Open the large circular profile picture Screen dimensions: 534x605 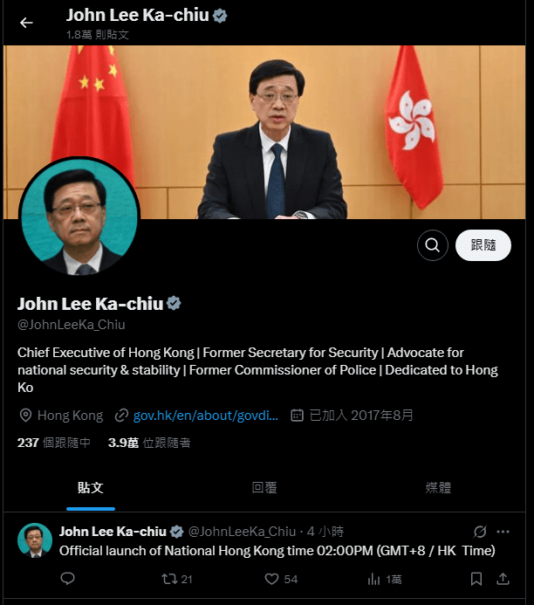tap(79, 217)
